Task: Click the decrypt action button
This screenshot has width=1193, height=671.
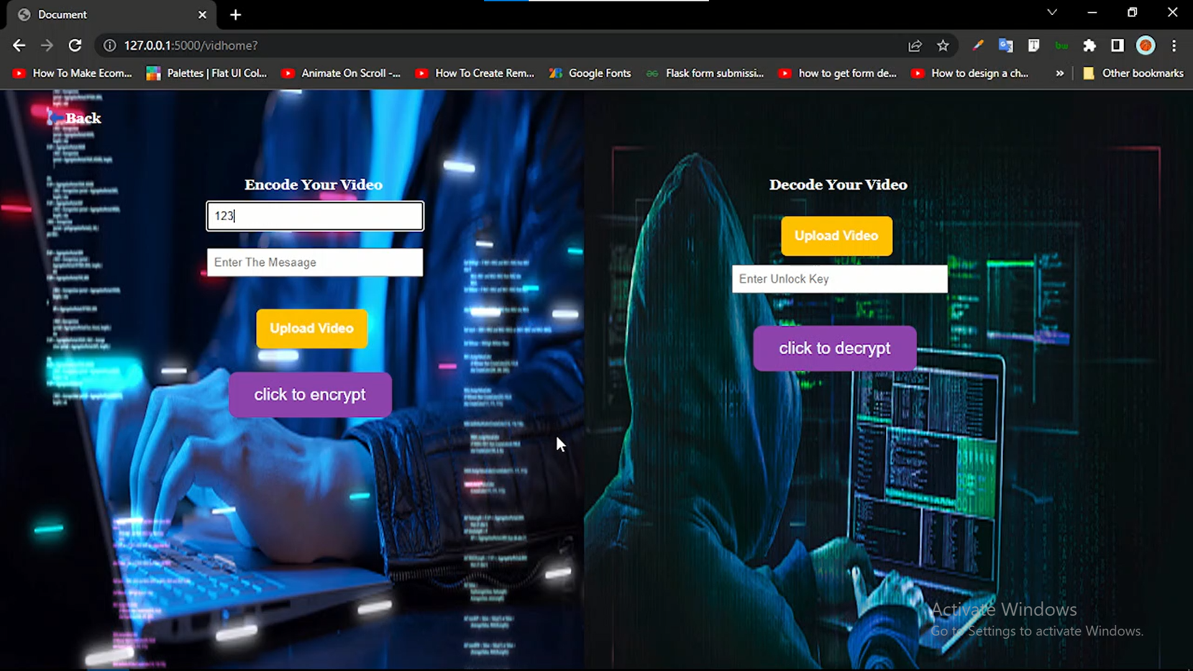Action: tap(835, 348)
